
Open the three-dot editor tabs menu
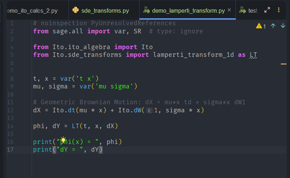[x=279, y=10]
